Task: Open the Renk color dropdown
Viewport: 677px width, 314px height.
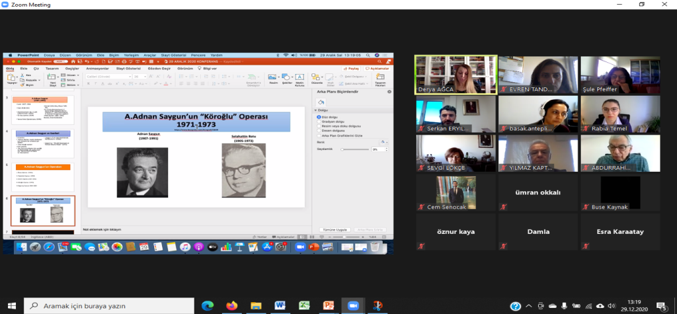Action: pos(383,142)
